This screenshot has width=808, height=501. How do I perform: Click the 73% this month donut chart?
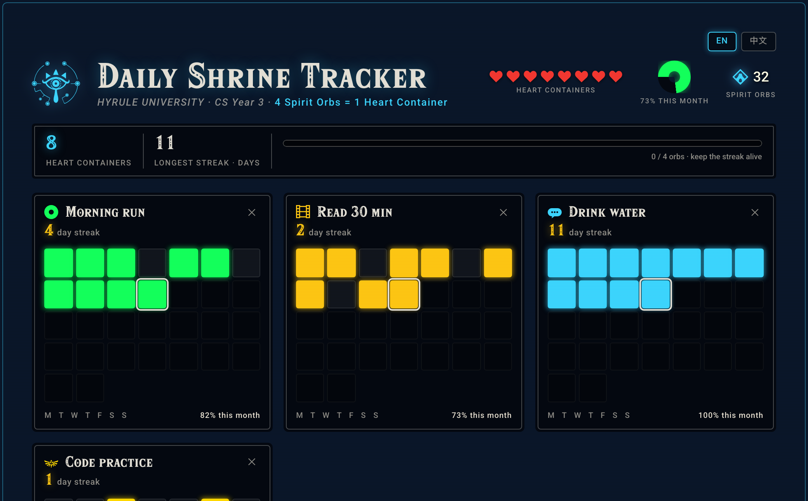tap(674, 77)
